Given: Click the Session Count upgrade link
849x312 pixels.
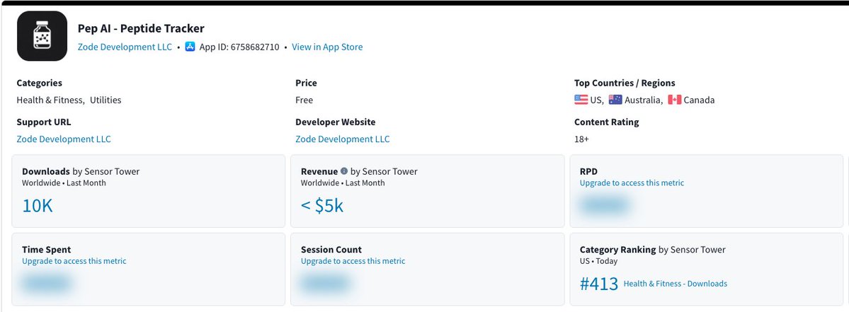Looking at the screenshot, I should (353, 261).
